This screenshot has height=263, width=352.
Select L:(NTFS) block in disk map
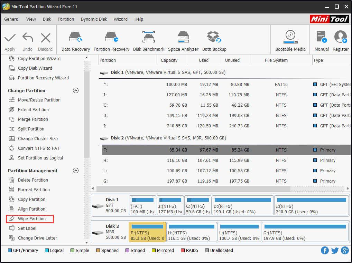(x=239, y=232)
